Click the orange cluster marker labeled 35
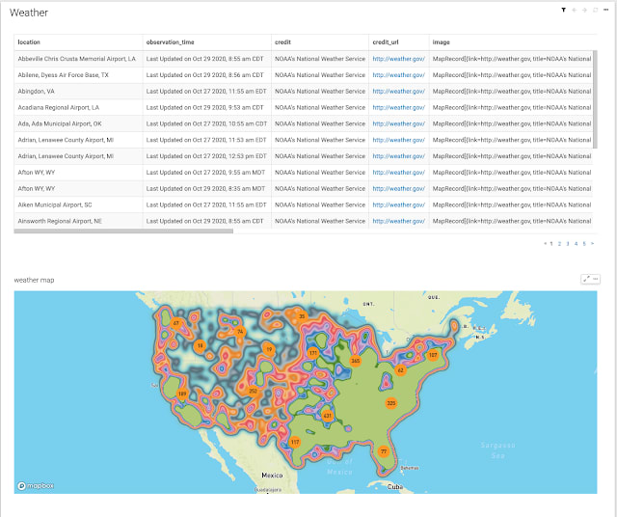 pos(302,316)
